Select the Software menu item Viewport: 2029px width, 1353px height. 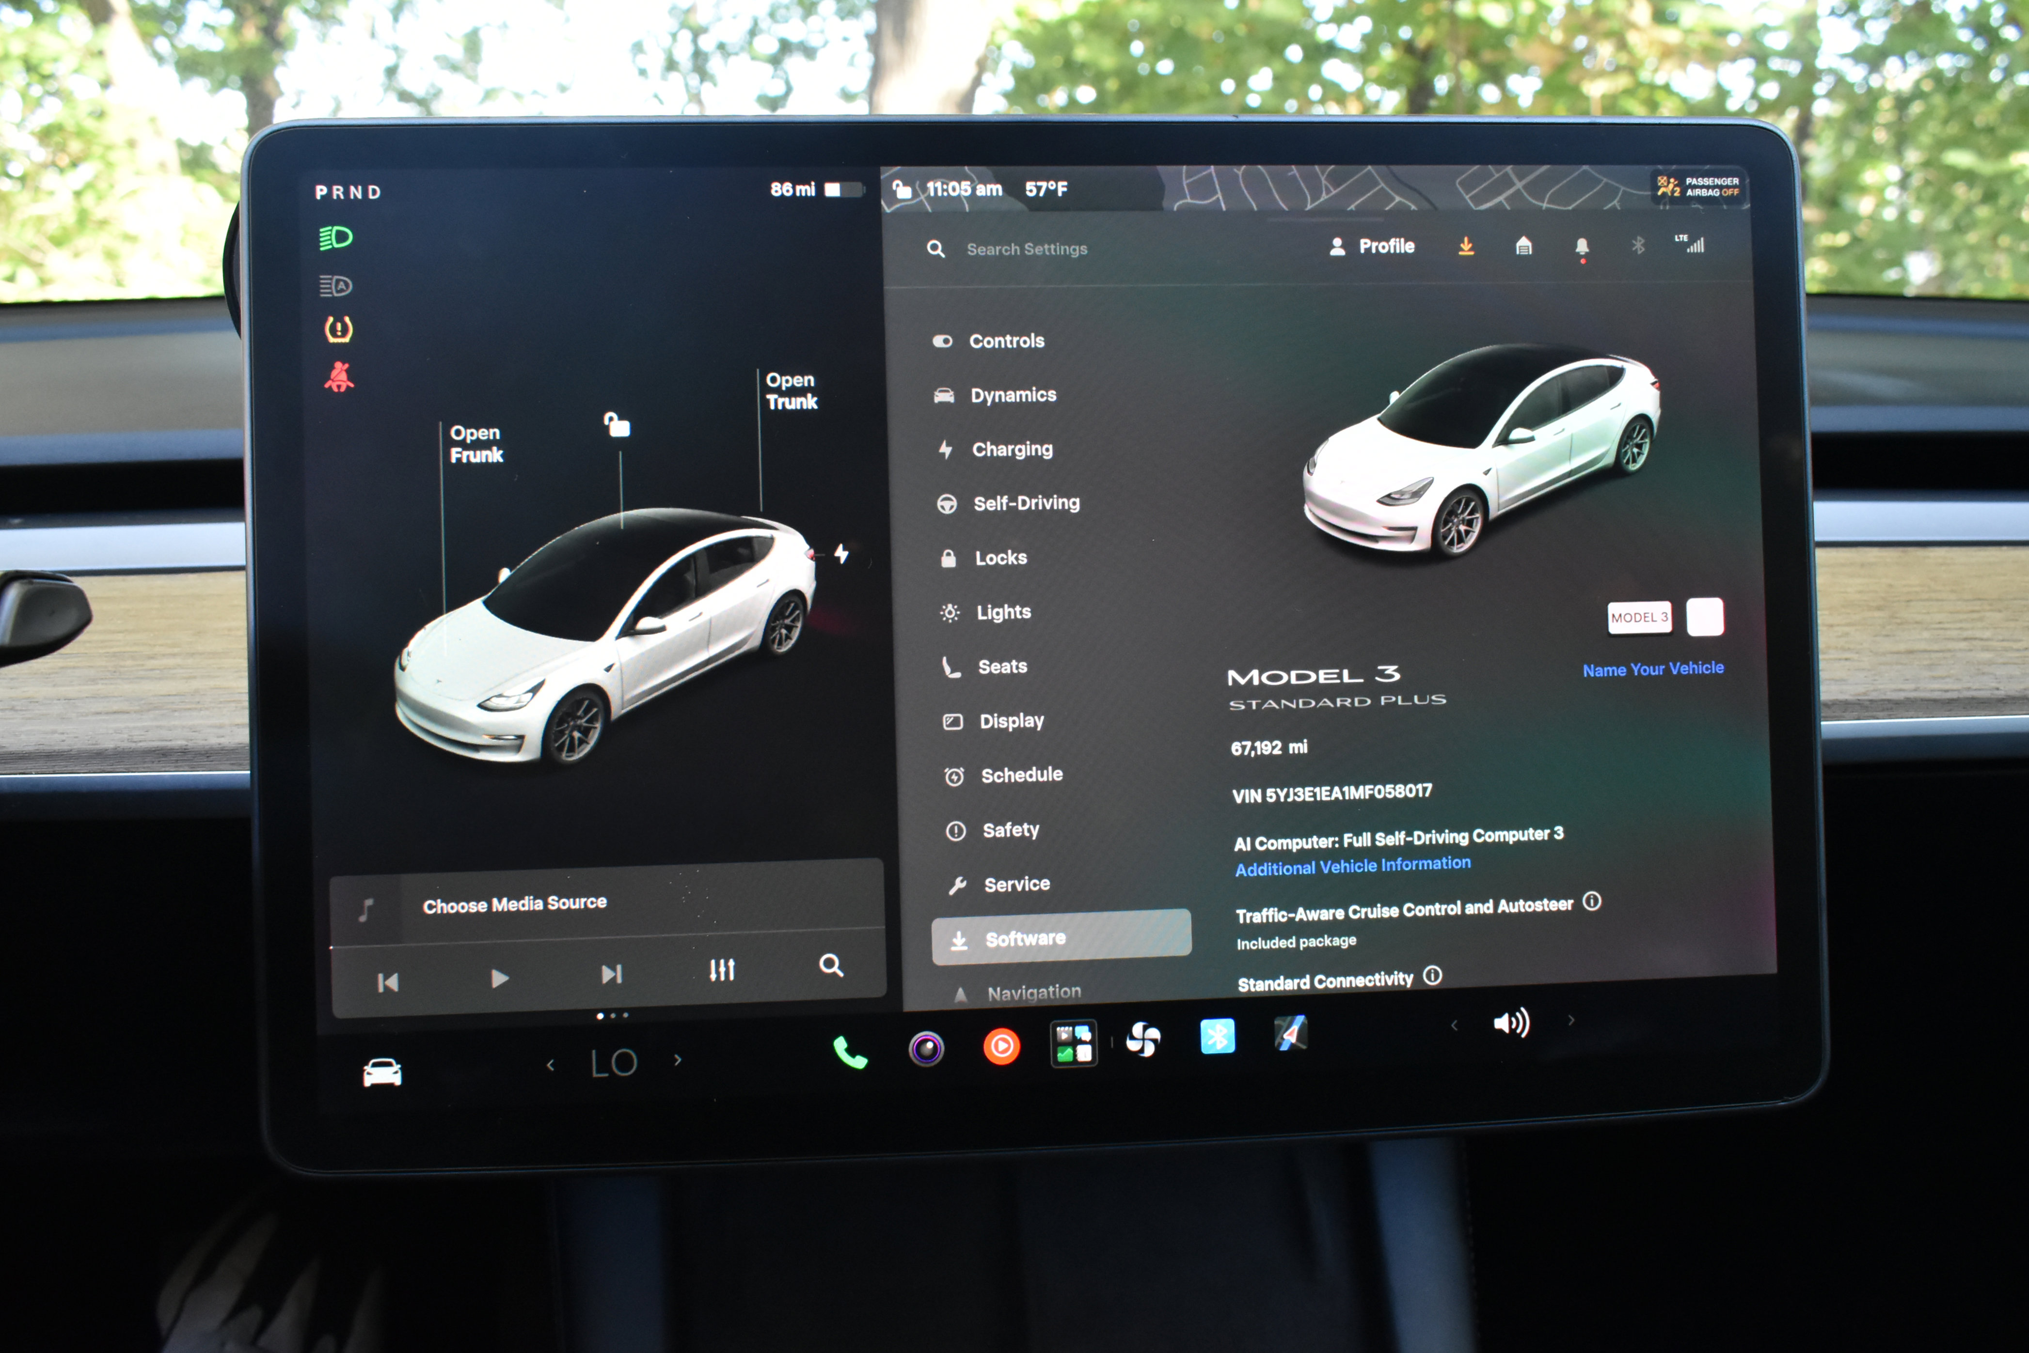click(x=1061, y=937)
